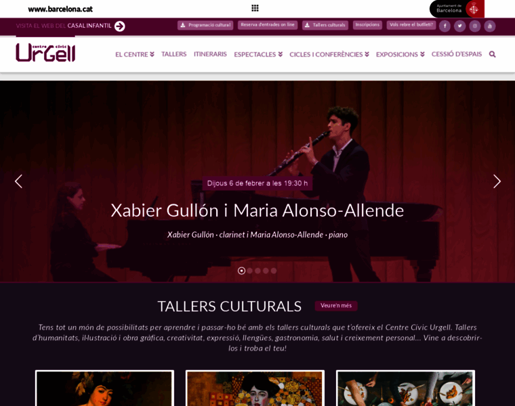Expand the El Centre menu

pyautogui.click(x=135, y=54)
